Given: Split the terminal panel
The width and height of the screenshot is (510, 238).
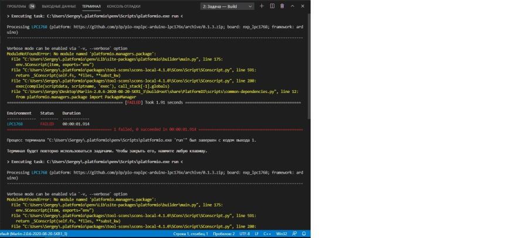Looking at the screenshot, I should [x=272, y=6].
